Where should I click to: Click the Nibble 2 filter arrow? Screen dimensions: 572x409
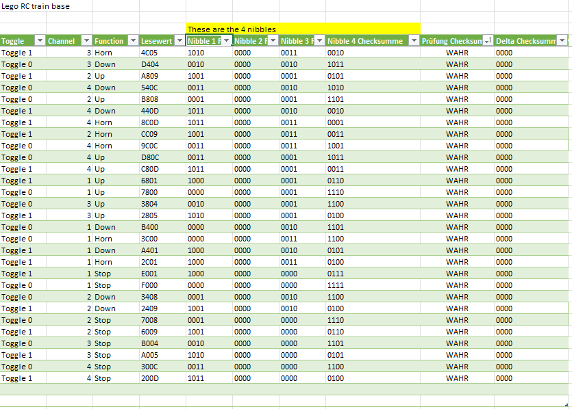pyautogui.click(x=273, y=41)
